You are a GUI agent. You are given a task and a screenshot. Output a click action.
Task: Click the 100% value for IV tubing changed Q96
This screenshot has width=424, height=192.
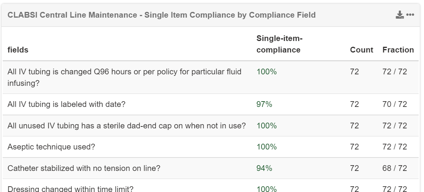click(x=266, y=72)
